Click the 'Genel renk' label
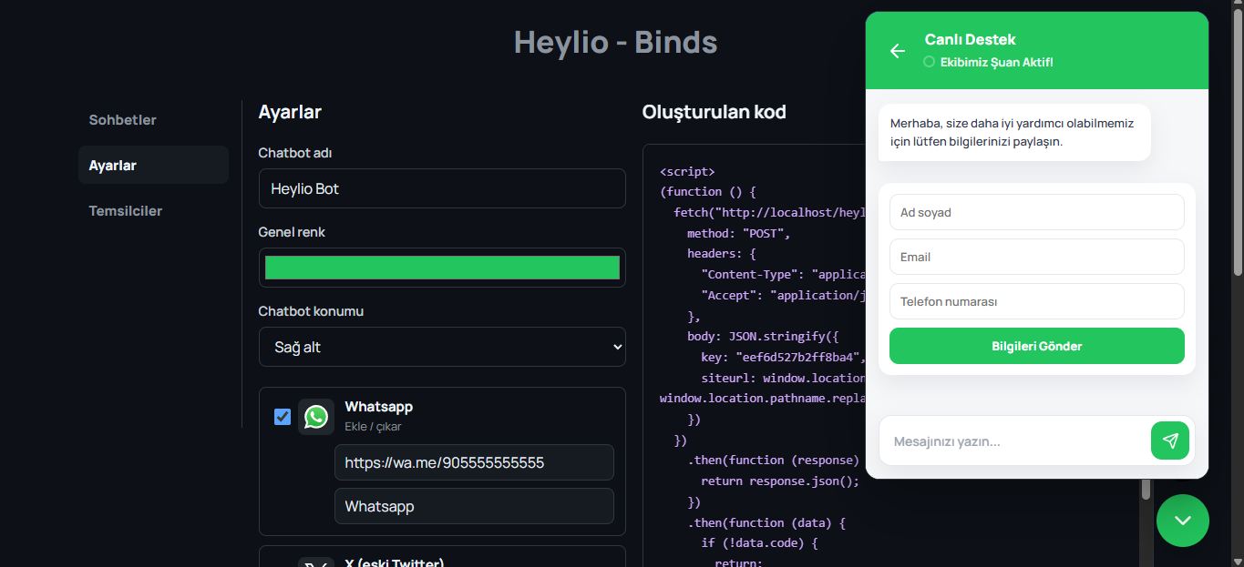The height and width of the screenshot is (567, 1244). click(x=292, y=232)
